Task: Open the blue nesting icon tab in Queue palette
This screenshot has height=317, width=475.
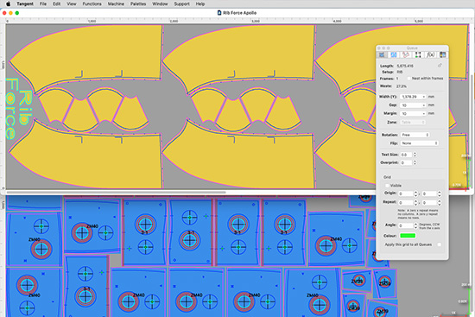Action: pos(394,55)
